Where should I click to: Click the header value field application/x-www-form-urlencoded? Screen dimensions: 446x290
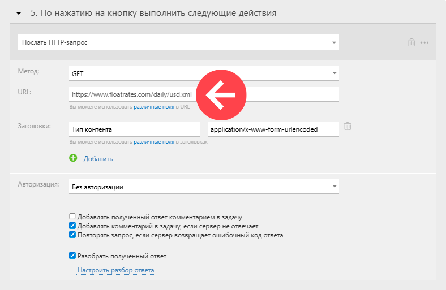tap(273, 129)
